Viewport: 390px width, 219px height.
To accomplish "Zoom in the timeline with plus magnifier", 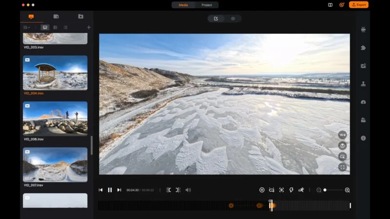I will [348, 190].
